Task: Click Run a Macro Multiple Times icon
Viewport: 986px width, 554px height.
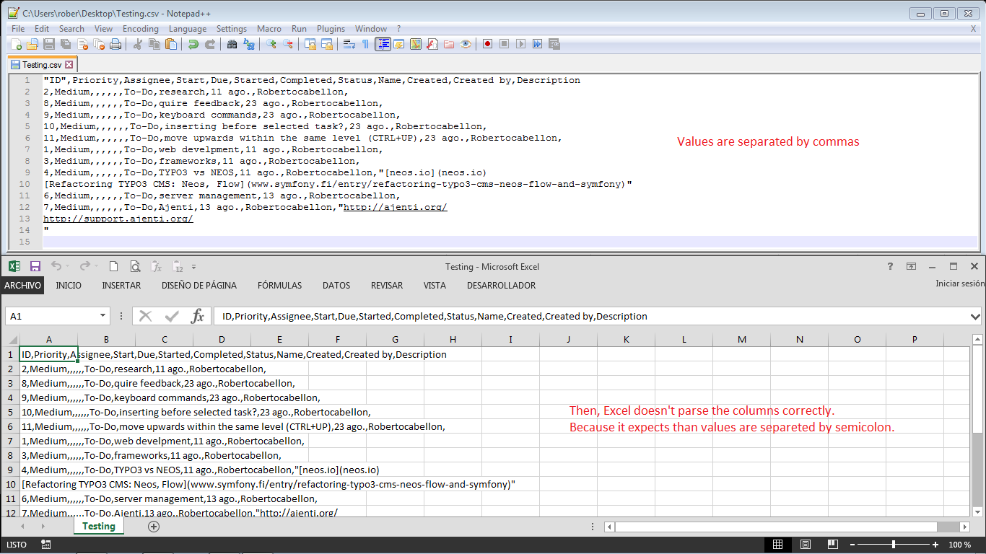Action: tap(538, 44)
